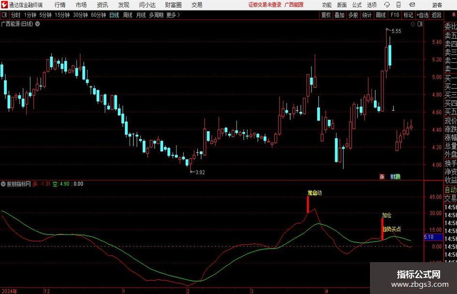Screen dimensions: 457x294
Task: Click the 通达信 red logo icon
Action: click(4, 5)
